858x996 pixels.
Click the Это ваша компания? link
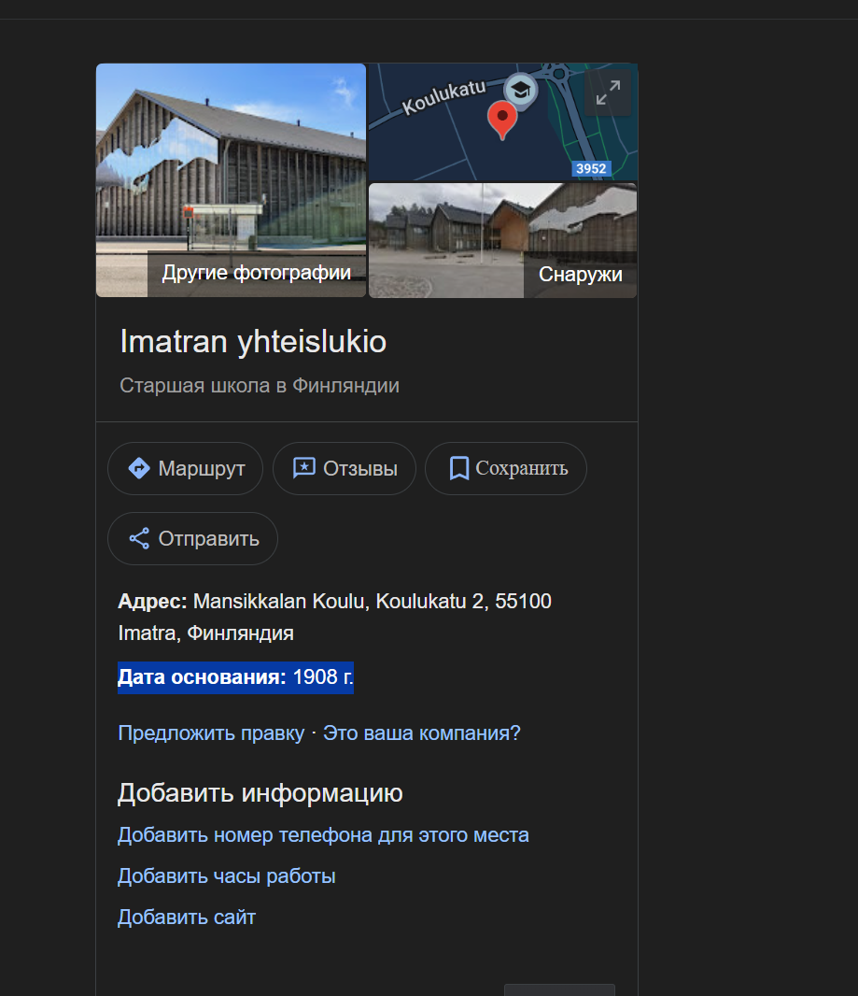421,733
